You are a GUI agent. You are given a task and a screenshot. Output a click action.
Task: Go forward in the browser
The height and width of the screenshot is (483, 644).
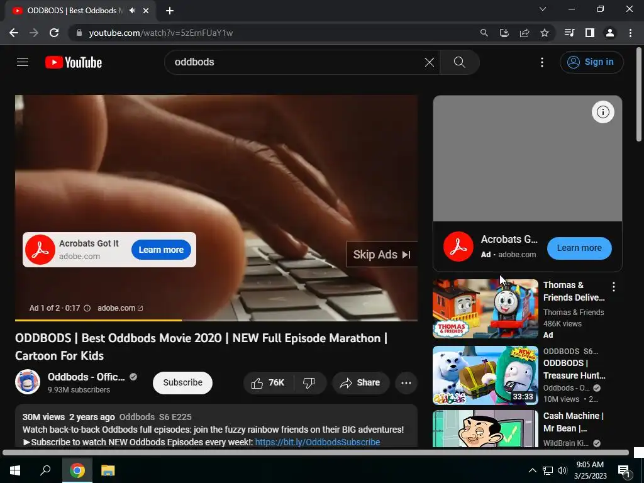point(34,33)
